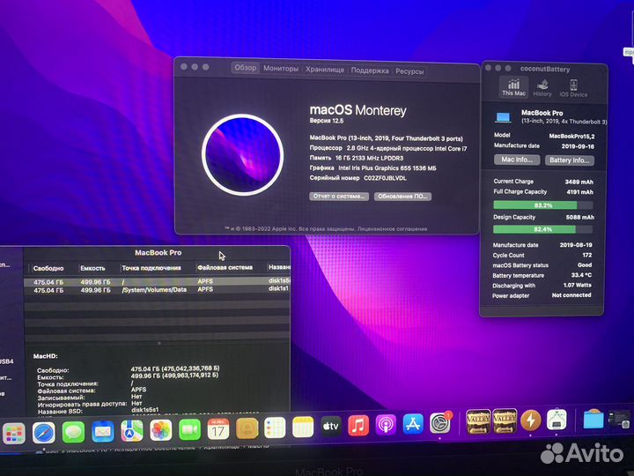This screenshot has height=476, width=634.
Task: Click the Версия 12.5 text
Action: click(x=327, y=121)
